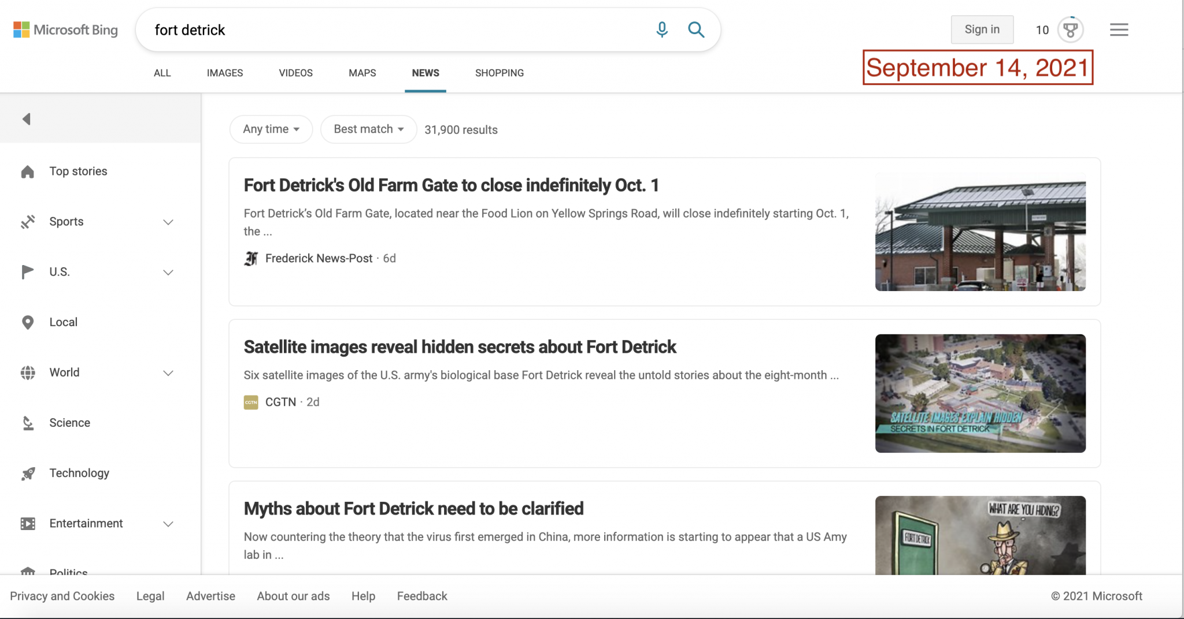Open the Best match sort dropdown

[x=368, y=129]
